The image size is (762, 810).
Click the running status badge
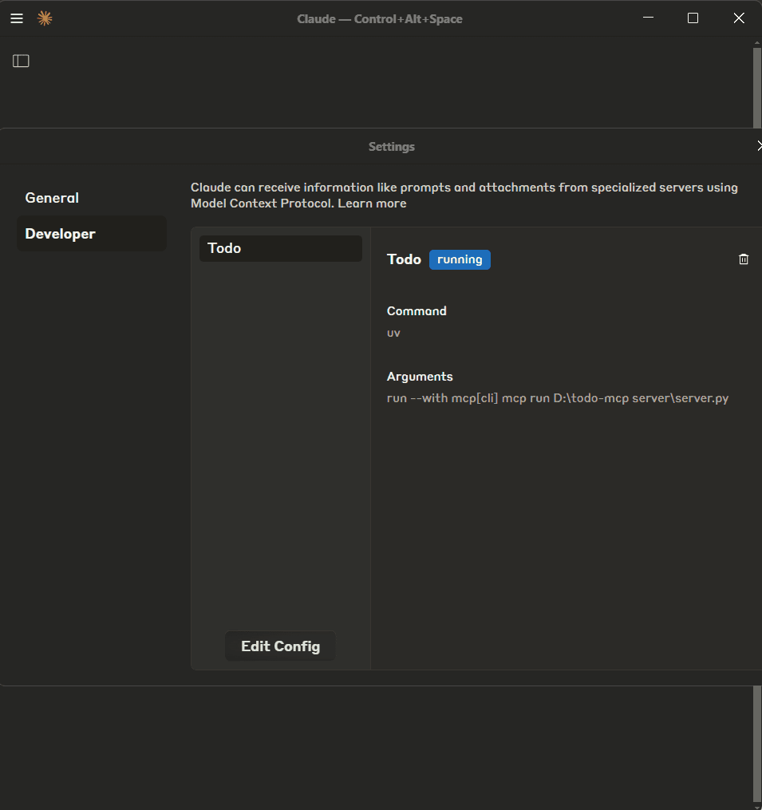point(460,259)
